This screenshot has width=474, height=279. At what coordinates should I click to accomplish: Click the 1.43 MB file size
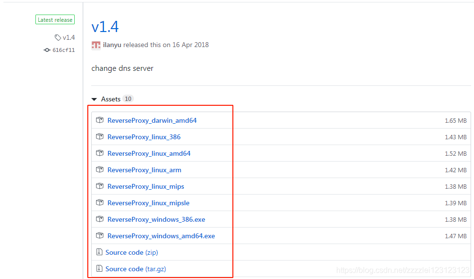tap(456, 137)
